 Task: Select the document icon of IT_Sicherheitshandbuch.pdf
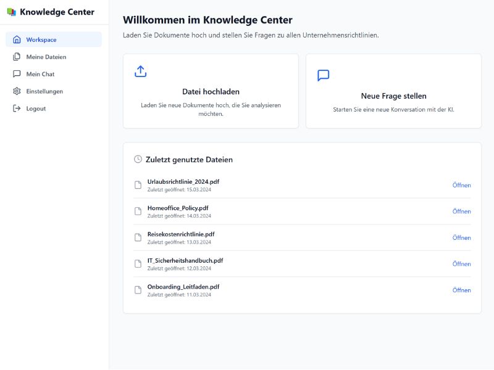tap(138, 263)
